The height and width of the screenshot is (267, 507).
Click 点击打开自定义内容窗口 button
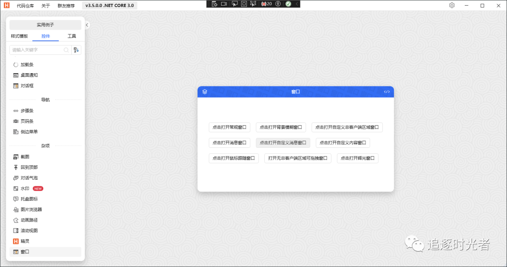click(x=343, y=143)
